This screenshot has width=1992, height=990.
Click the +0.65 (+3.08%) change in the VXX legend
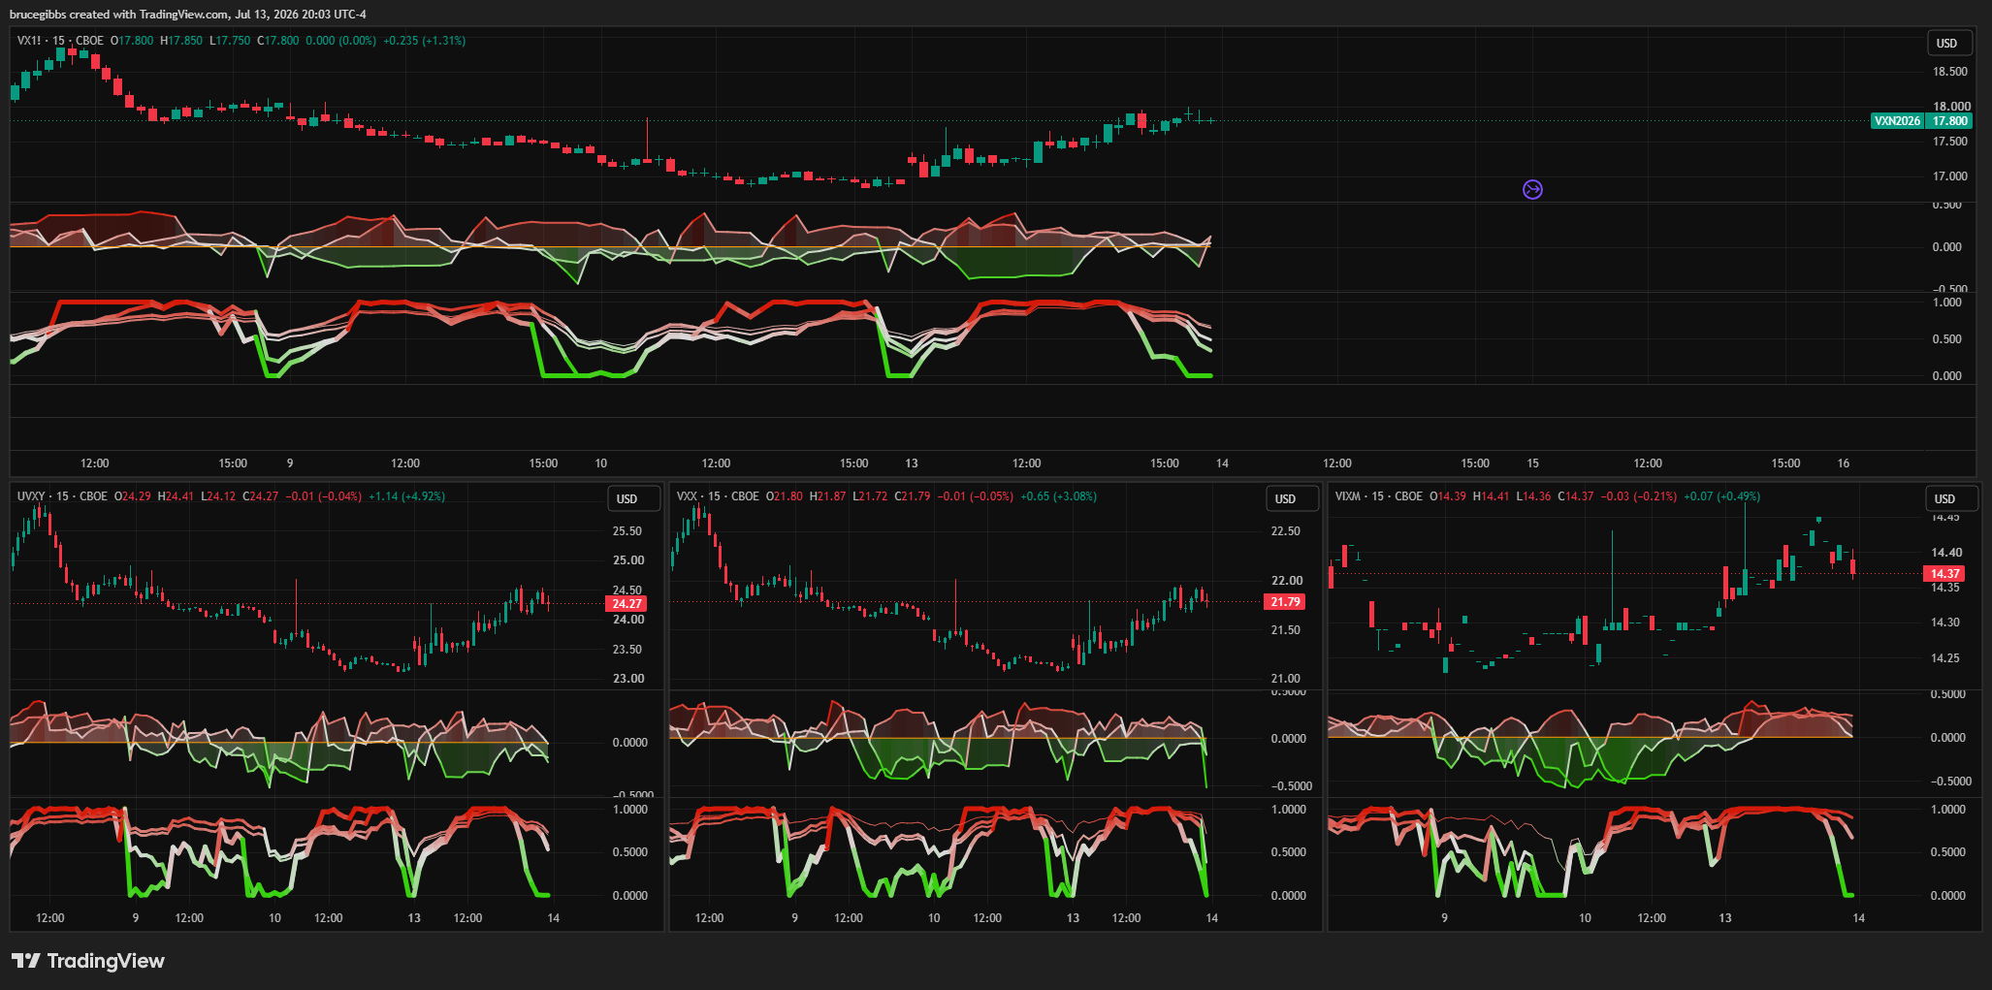click(1059, 496)
